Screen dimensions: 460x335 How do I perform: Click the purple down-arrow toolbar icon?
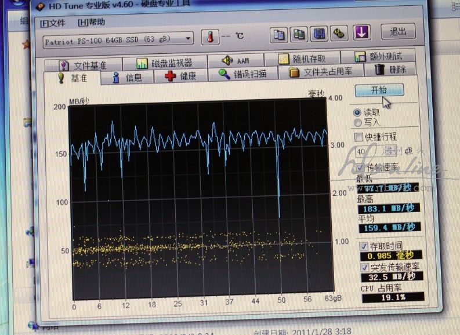tap(362, 32)
